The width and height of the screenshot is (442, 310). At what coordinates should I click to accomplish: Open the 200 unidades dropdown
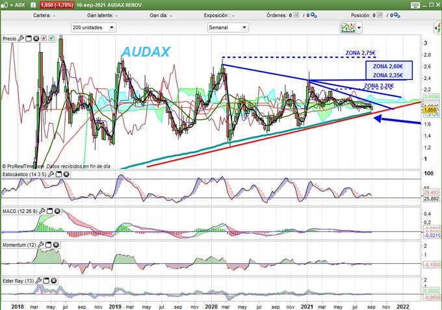[x=94, y=27]
